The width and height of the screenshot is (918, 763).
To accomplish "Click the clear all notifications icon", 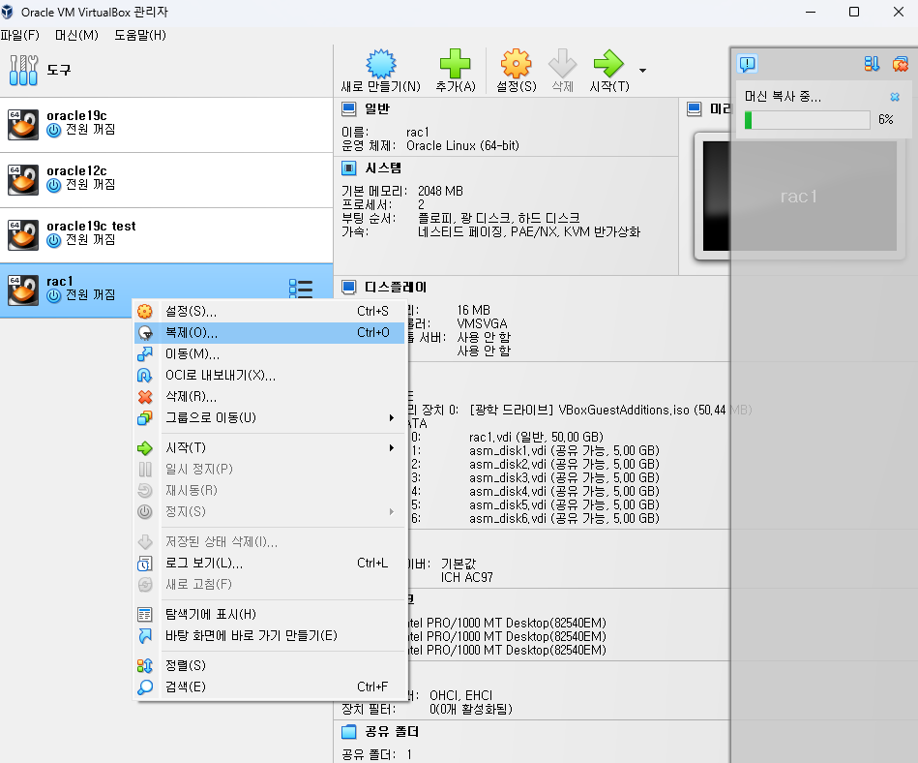I will pos(900,64).
